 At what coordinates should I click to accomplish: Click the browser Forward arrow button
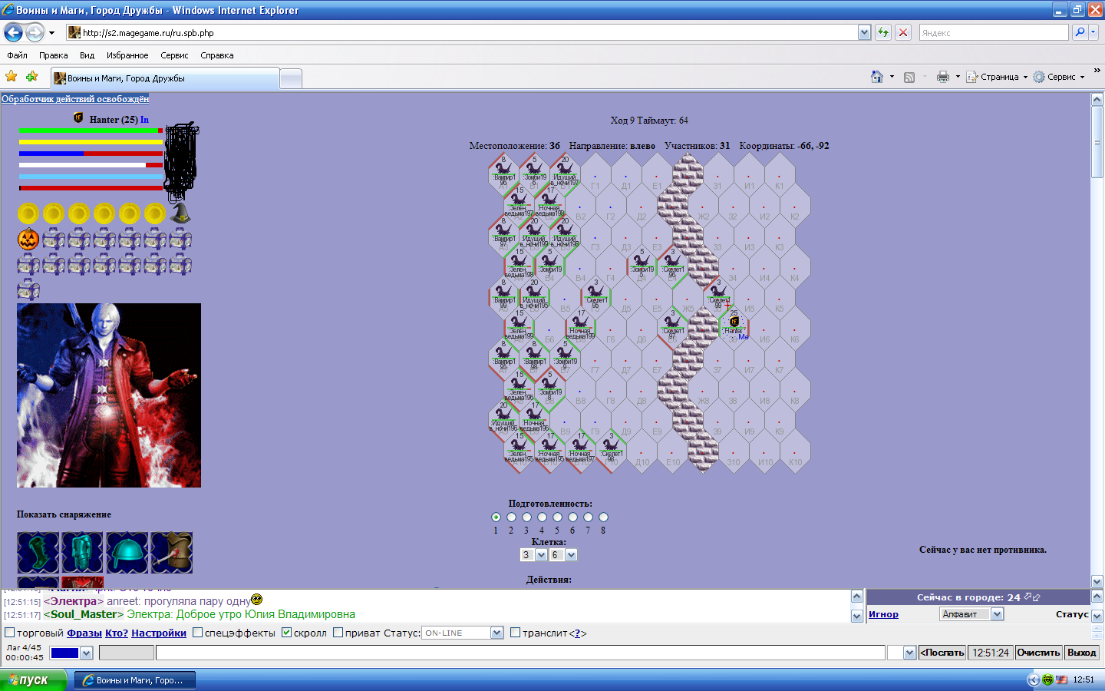pos(35,32)
